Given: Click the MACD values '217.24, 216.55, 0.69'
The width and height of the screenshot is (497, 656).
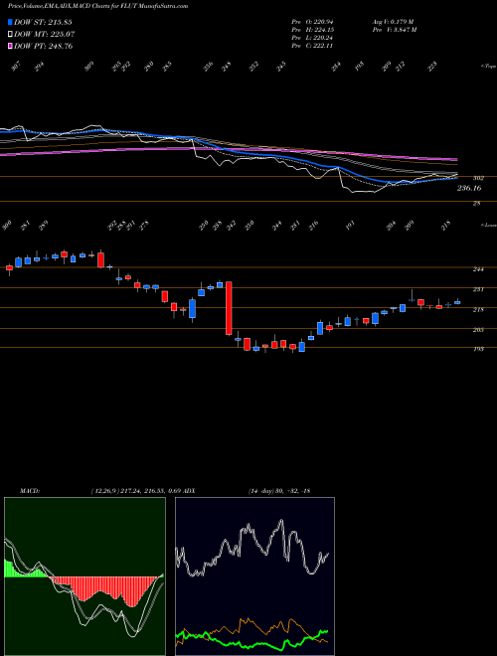Looking at the screenshot, I should click(151, 491).
